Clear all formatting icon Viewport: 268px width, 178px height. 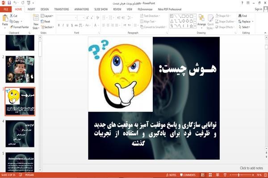[x=97, y=17]
